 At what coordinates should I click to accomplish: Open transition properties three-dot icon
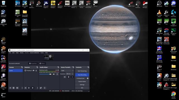click(x=72, y=77)
